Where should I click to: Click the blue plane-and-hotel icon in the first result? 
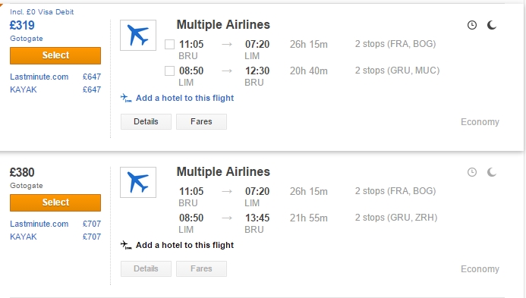[126, 98]
